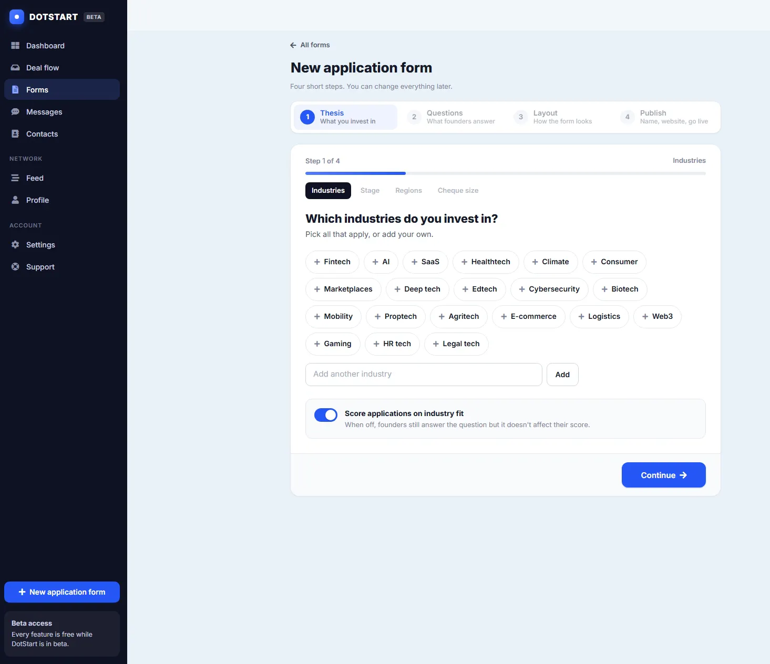Select the Cybersecurity industry chip
Screen dimensions: 770x664
pos(549,289)
